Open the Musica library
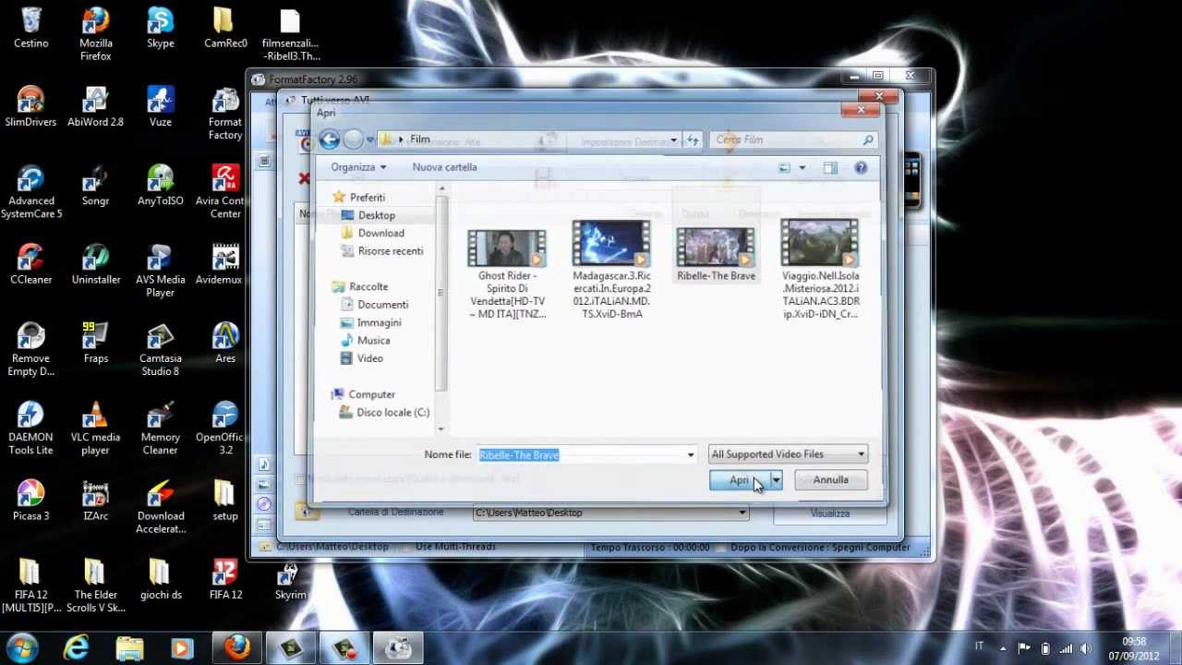Viewport: 1182px width, 665px height. point(374,341)
